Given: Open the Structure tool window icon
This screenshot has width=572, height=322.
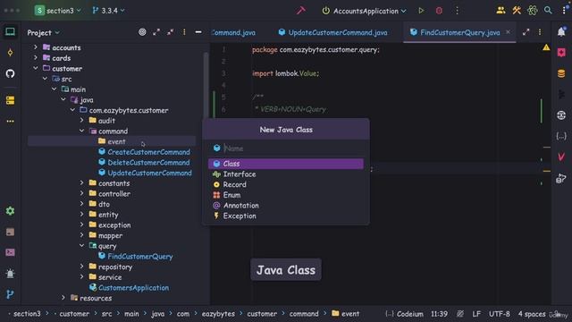Looking at the screenshot, I should coord(10,100).
